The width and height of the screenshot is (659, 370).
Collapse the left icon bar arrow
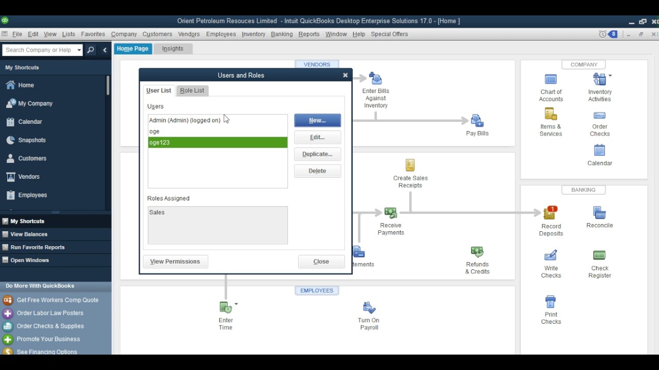click(x=105, y=50)
